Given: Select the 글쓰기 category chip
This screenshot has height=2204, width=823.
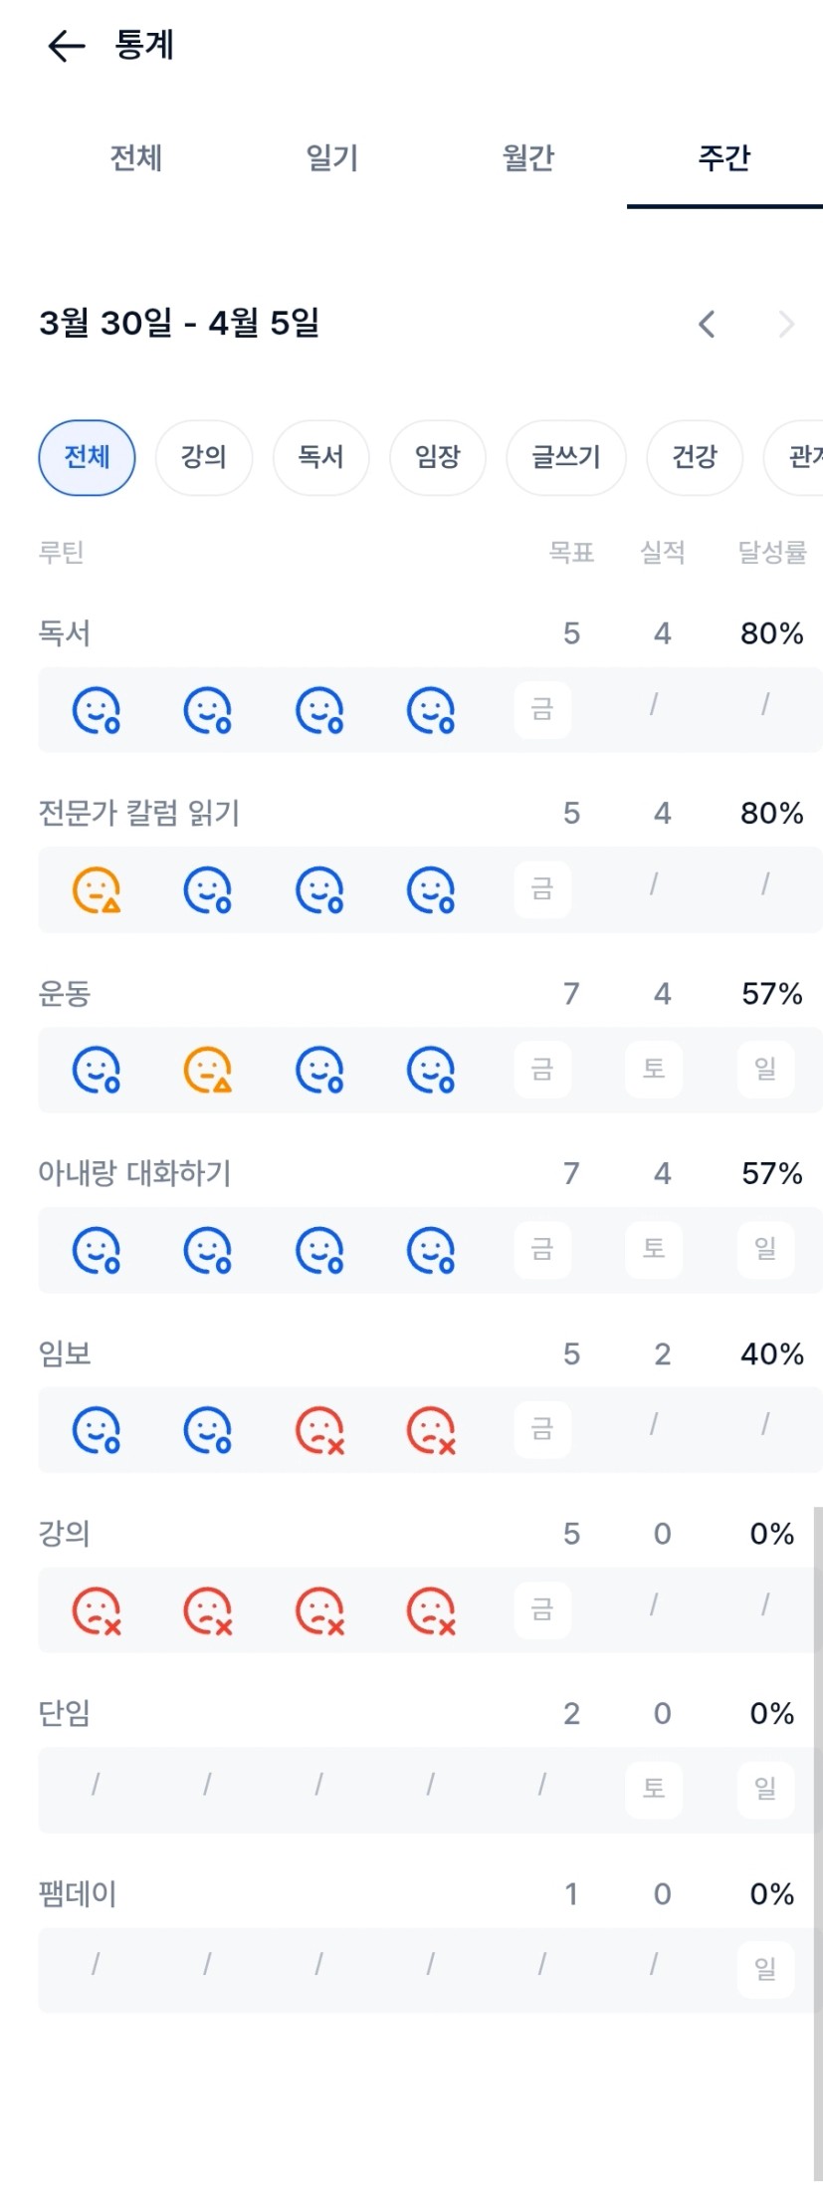Looking at the screenshot, I should (x=566, y=457).
